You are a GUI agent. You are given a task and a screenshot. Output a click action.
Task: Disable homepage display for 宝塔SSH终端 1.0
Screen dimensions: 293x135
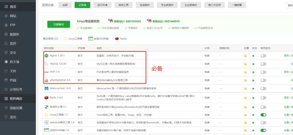tap(263, 130)
